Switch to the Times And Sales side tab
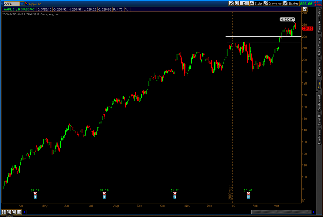323x217 pixels. coord(319,21)
